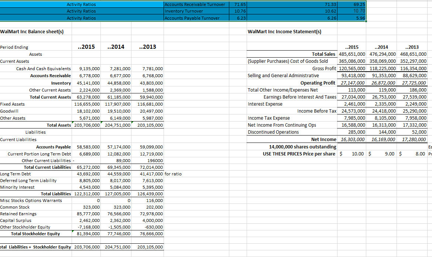Click the Total Assets value 203,706,000 for 2015

tap(87, 125)
